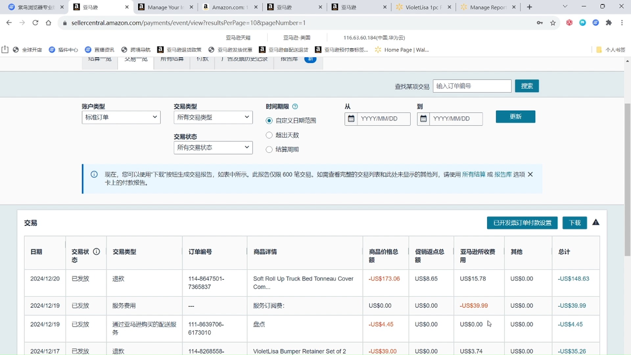Switch to Manage Report browser tab

click(488, 7)
